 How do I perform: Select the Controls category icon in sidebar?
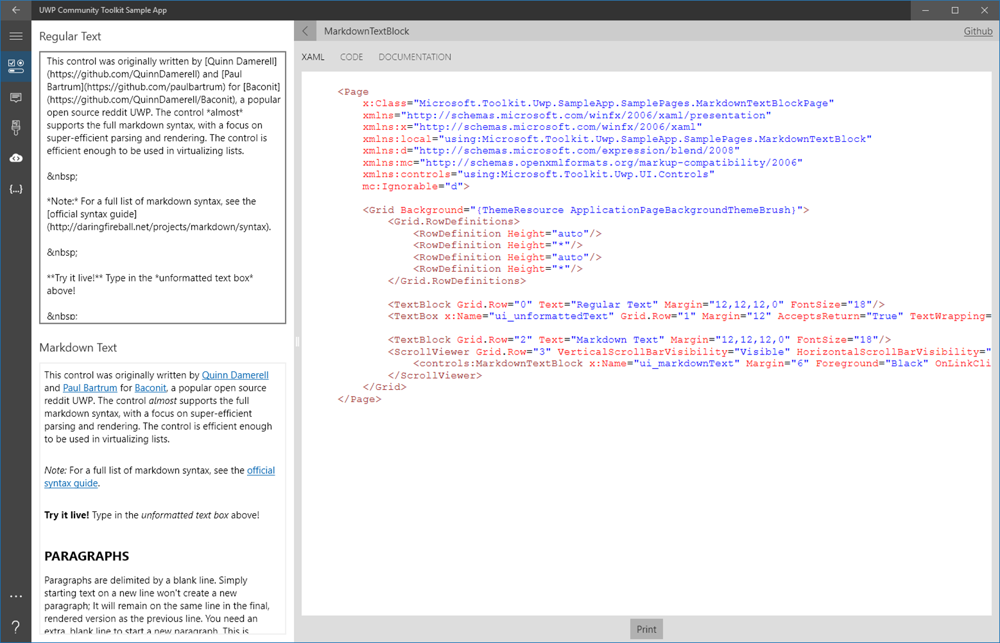(x=16, y=66)
